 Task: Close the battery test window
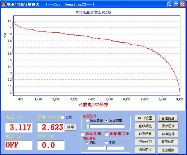[x=183, y=5]
